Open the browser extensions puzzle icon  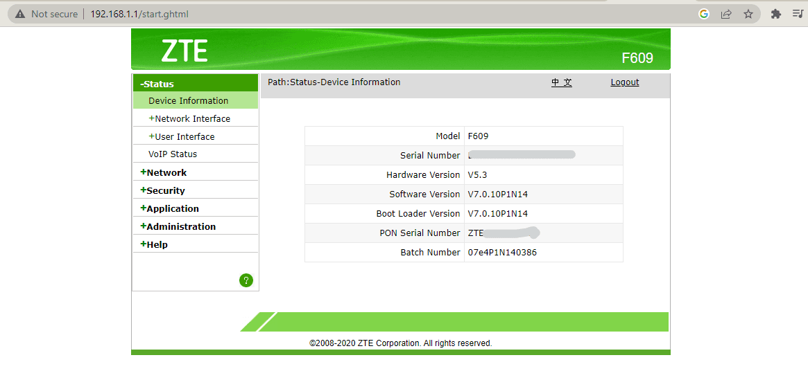click(776, 14)
